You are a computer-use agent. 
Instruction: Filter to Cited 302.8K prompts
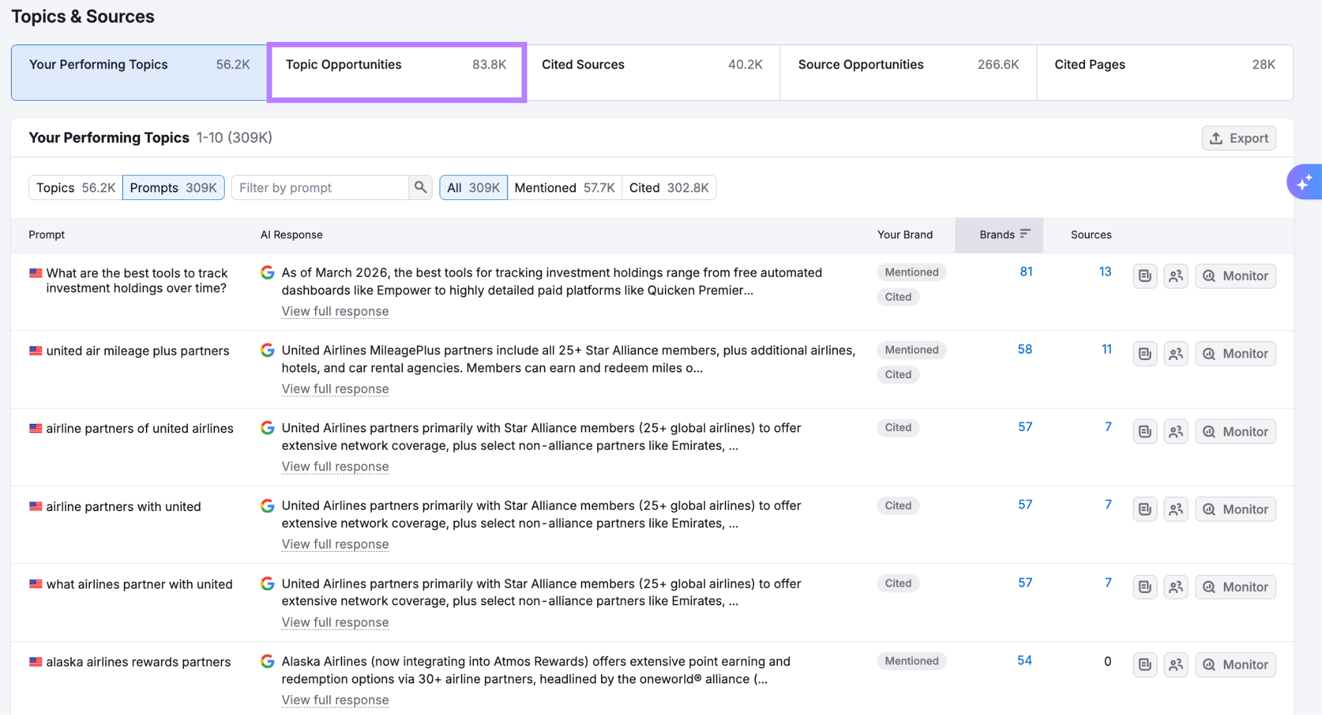669,188
